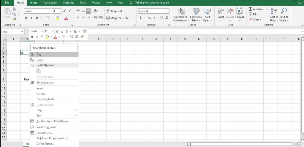
Task: Apply ribbon red font color
Action: coord(66,18)
